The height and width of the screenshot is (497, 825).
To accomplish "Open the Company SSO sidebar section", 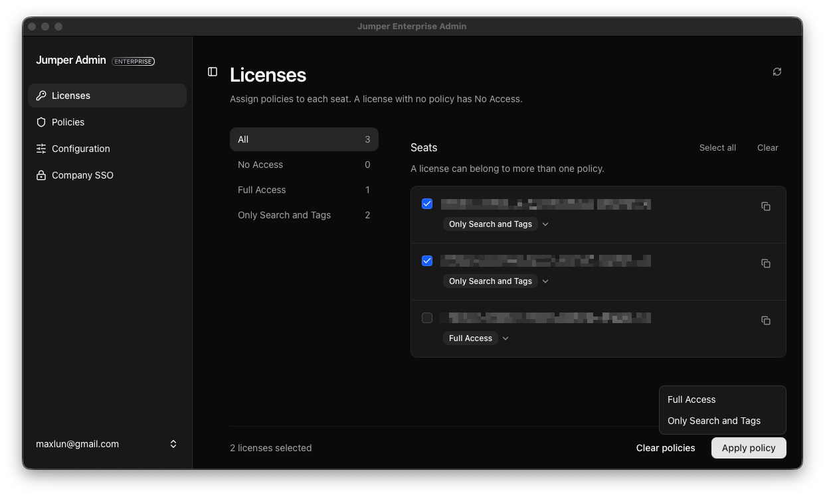I will pyautogui.click(x=107, y=175).
